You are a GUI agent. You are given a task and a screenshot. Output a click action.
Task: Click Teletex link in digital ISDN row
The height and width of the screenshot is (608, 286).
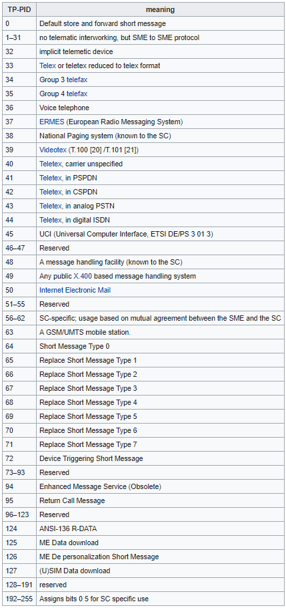[51, 220]
